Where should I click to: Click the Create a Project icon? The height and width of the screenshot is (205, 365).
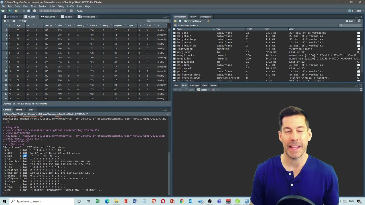click(x=10, y=11)
